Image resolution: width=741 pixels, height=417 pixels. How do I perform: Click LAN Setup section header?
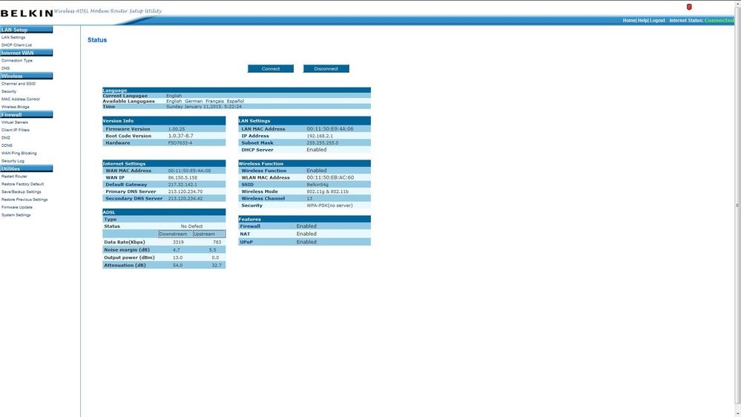pyautogui.click(x=27, y=30)
